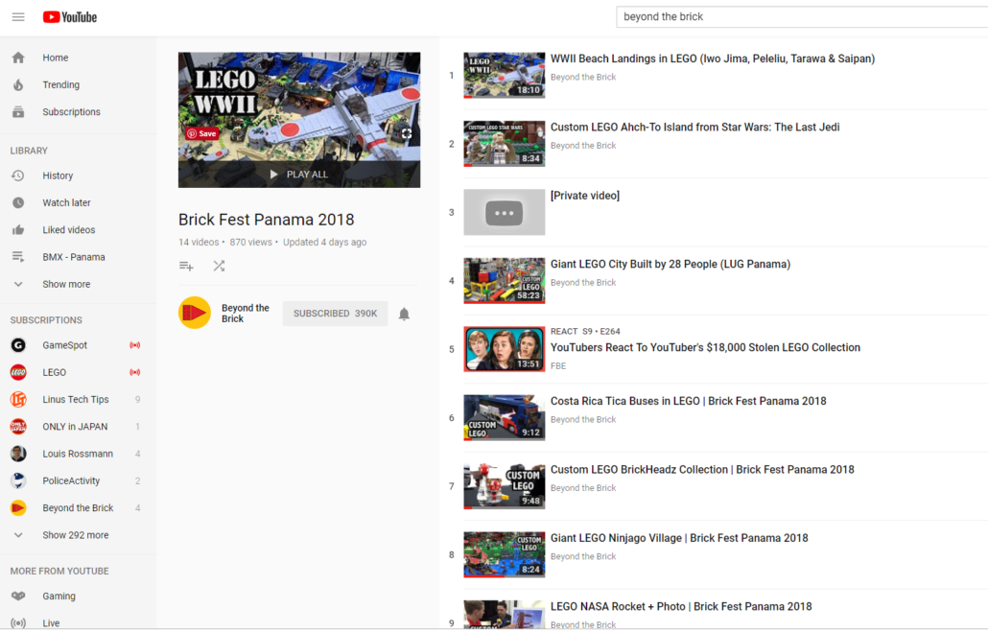This screenshot has width=988, height=632.
Task: Shuffle the playlist
Action: click(x=219, y=266)
